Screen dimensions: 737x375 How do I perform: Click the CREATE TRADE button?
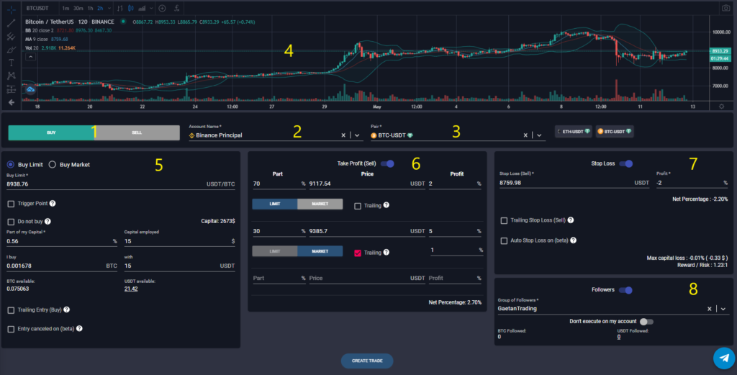[x=367, y=361]
